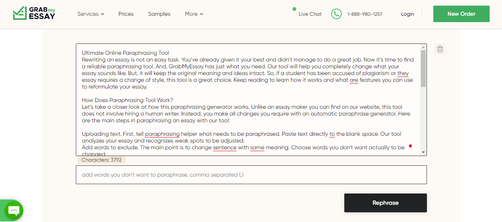
Task: Click the textarea vertical scrollbar thumb
Action: point(424,69)
